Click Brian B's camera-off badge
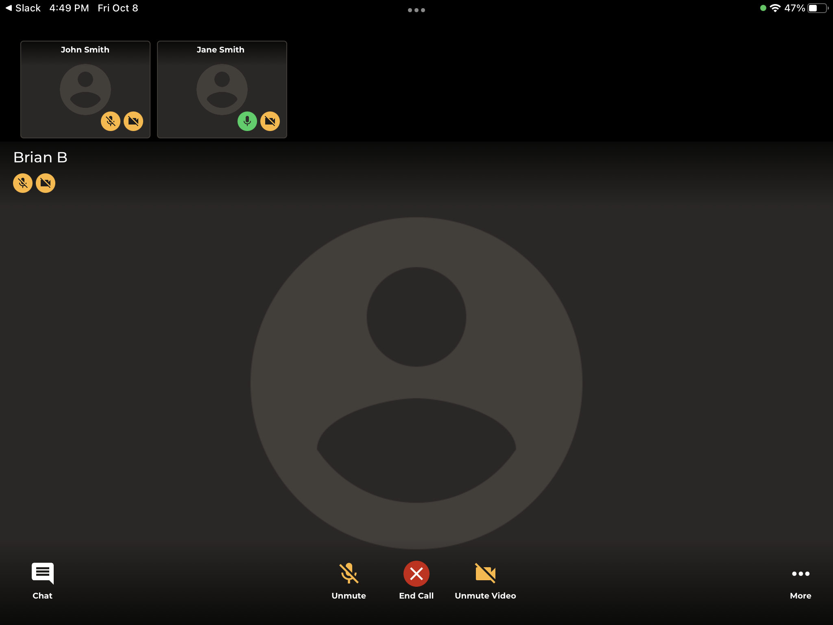Viewport: 833px width, 625px height. pyautogui.click(x=46, y=183)
